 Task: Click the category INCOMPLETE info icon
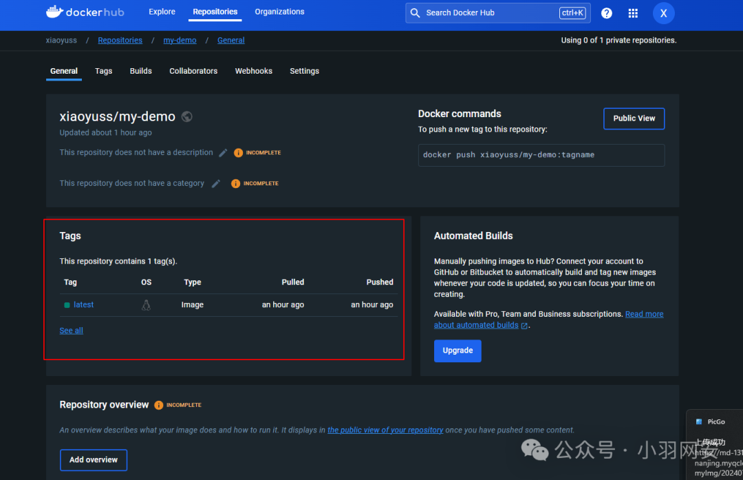pyautogui.click(x=235, y=184)
